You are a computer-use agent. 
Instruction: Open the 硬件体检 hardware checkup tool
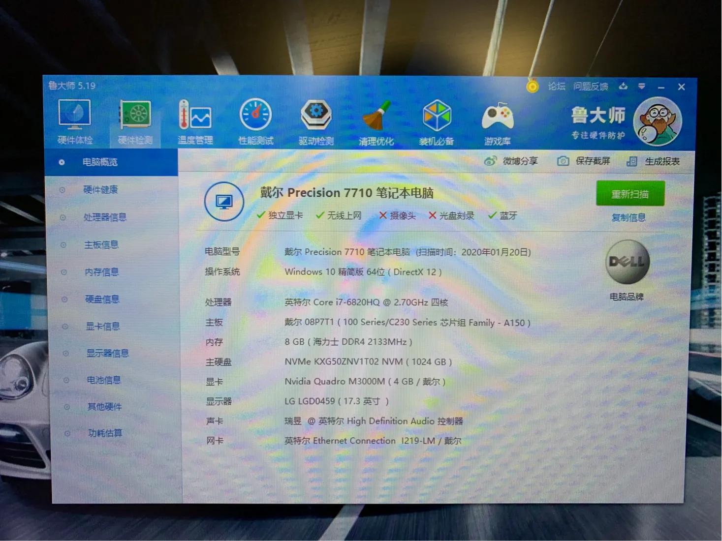pyautogui.click(x=75, y=122)
